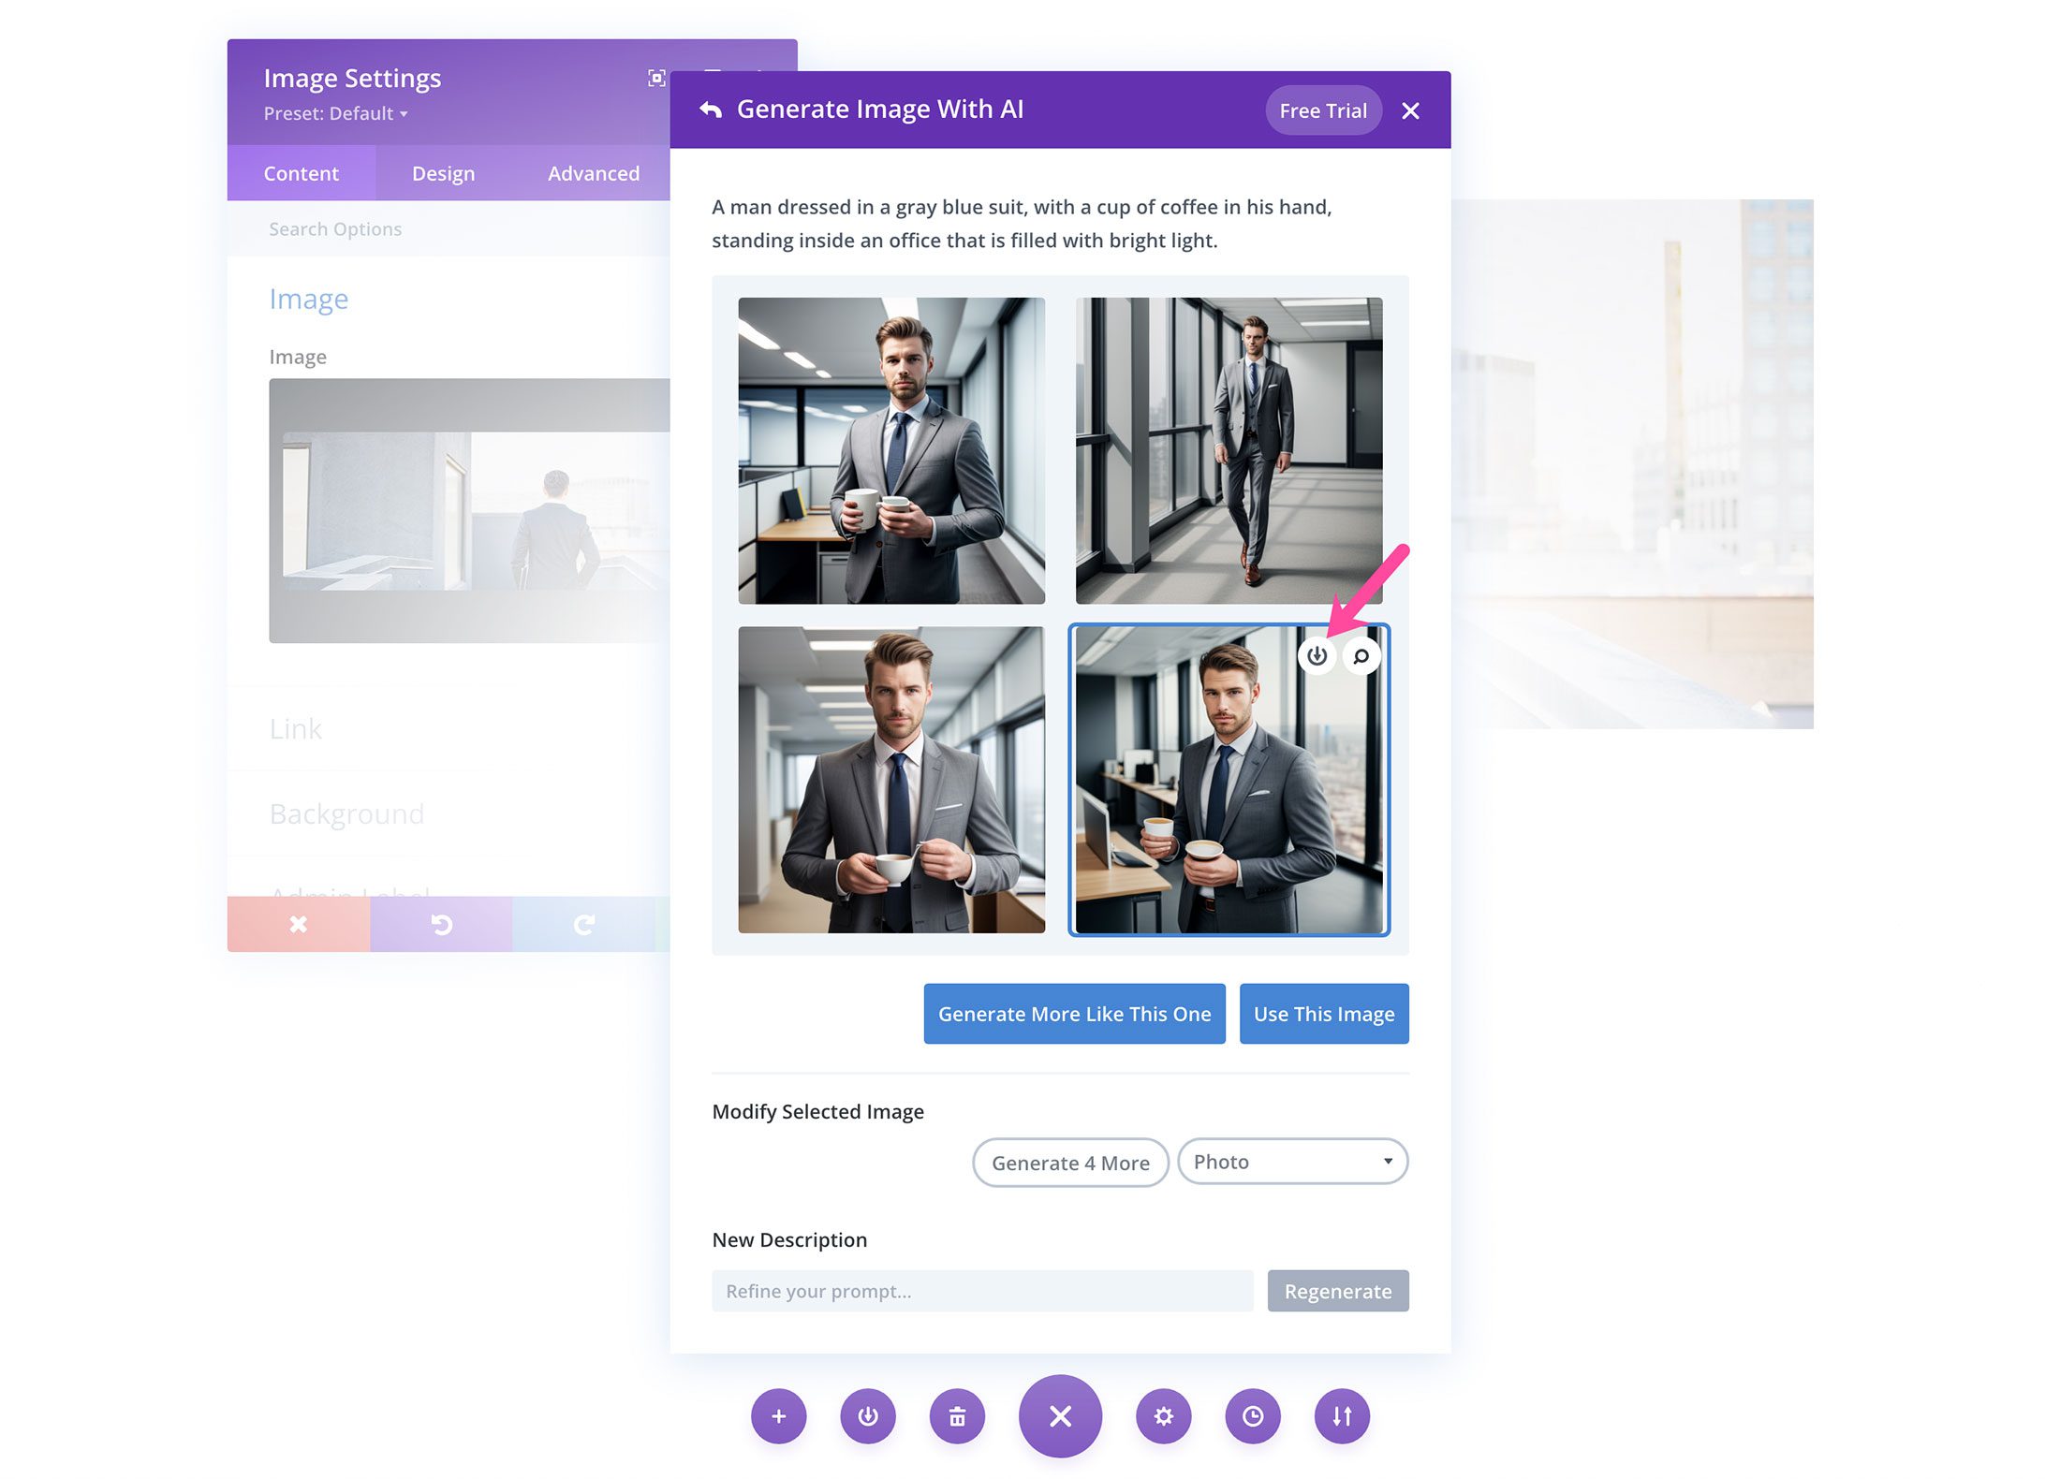Click bottom toolbar settings gear icon
This screenshot has height=1479, width=2060.
[x=1161, y=1415]
